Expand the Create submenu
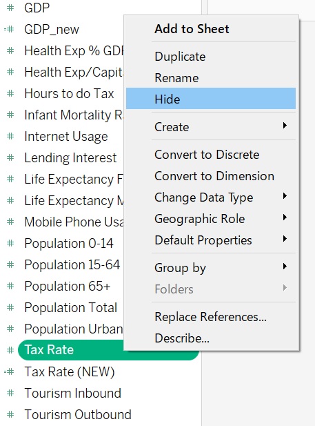 (211, 126)
